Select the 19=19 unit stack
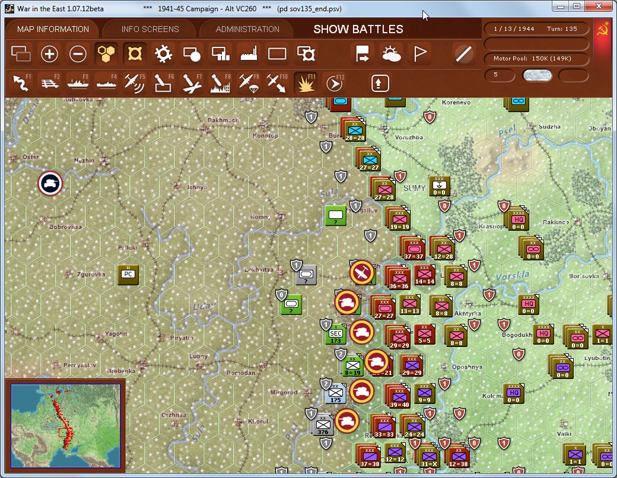Image resolution: width=617 pixels, height=478 pixels. (399, 219)
